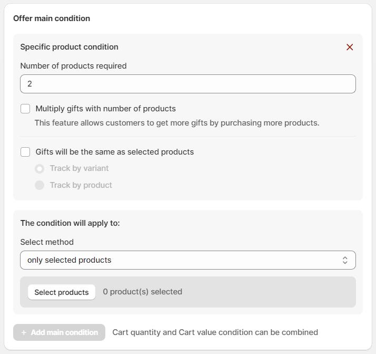Viewport: 376px width, 354px height.
Task: Click the Add main condition button
Action: (60, 332)
